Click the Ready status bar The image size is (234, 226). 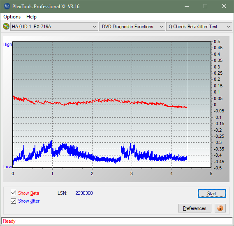pyautogui.click(x=117, y=221)
